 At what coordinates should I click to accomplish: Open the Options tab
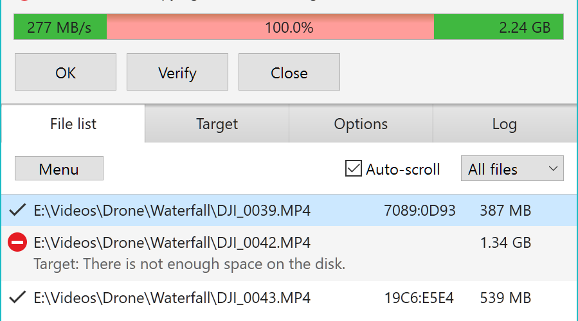pos(361,124)
